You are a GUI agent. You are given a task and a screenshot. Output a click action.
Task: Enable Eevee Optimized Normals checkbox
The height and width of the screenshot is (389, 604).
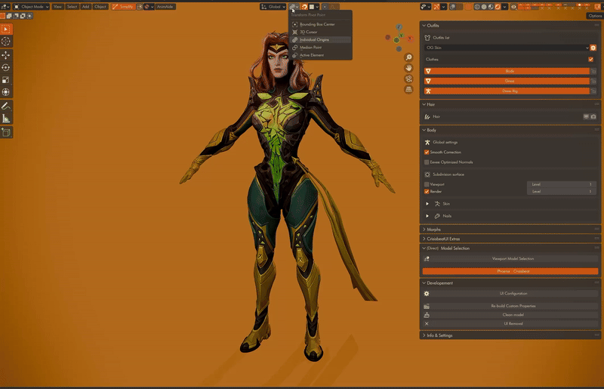coord(427,162)
